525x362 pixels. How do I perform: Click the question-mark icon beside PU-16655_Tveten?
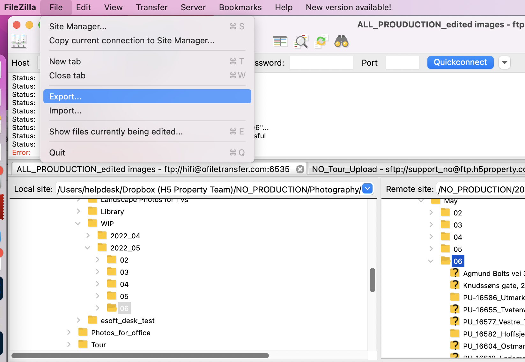point(455,309)
